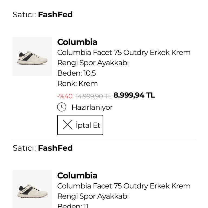Click the partially visible Beden: 11 text

73,206
